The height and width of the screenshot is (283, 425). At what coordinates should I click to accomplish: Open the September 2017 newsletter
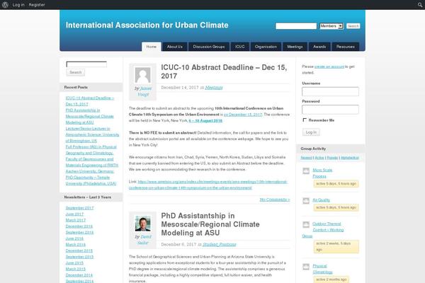[x=79, y=208]
